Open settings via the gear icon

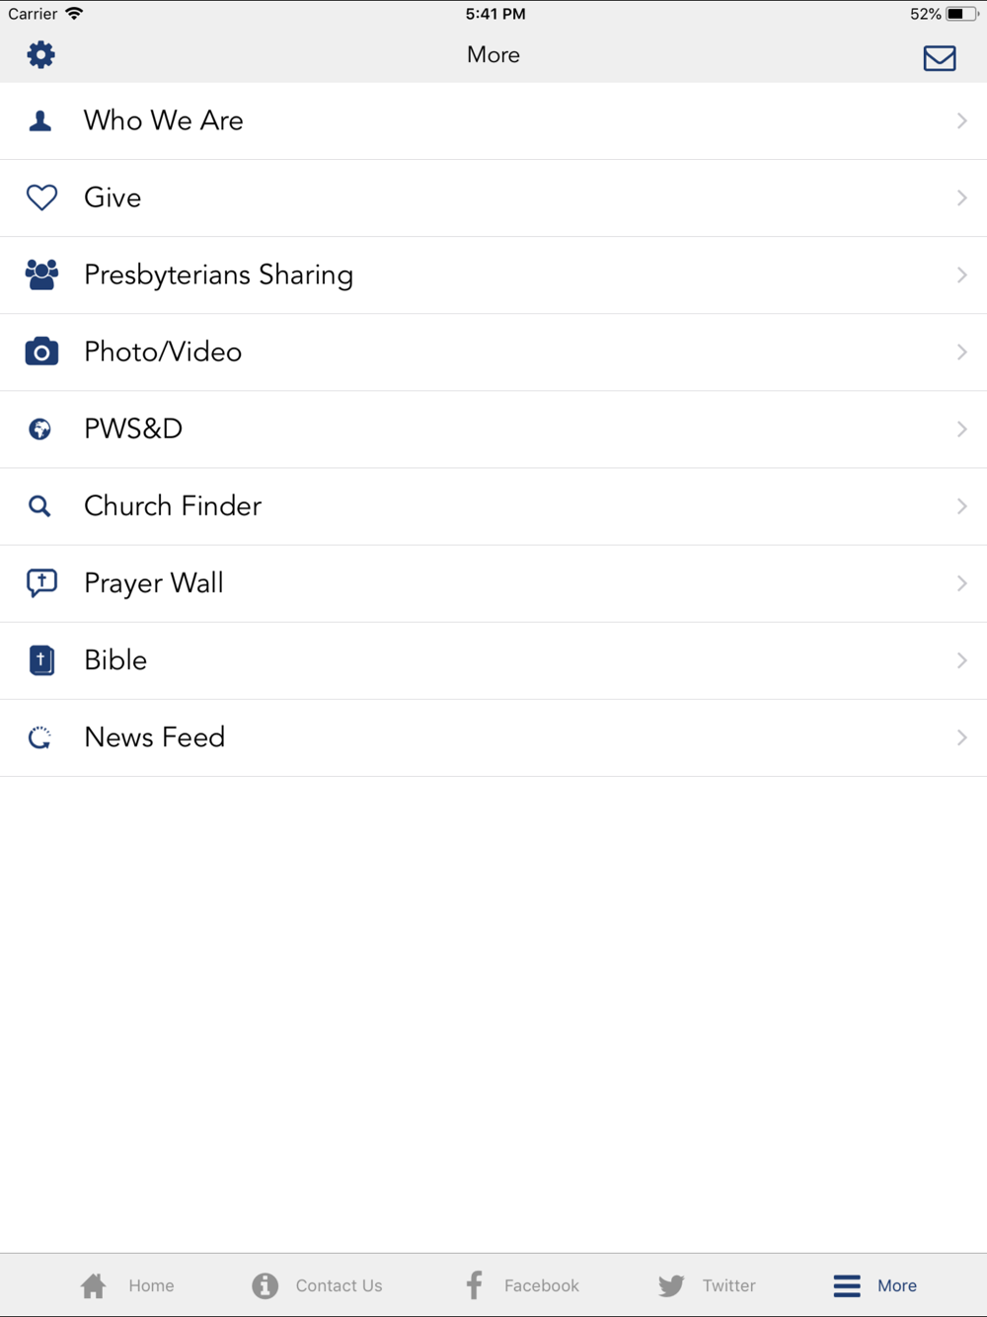click(x=40, y=54)
